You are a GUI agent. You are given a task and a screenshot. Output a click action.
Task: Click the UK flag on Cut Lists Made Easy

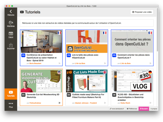pos(105,72)
